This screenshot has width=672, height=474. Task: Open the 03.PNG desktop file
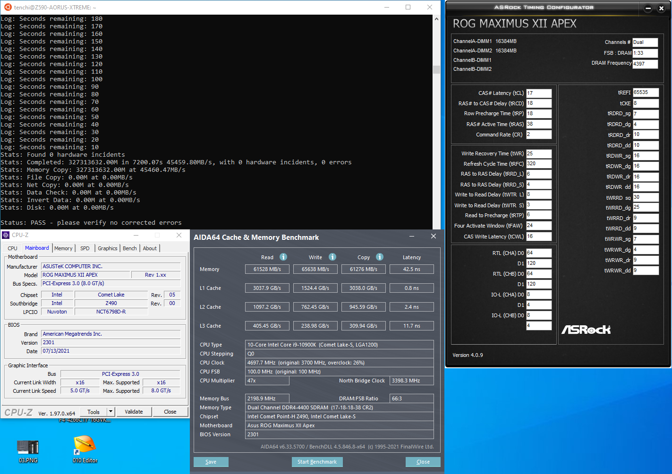28,451
